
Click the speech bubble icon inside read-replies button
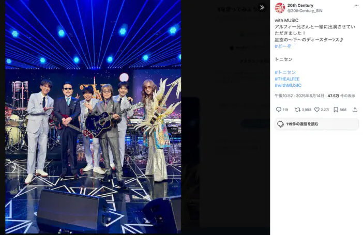280,124
